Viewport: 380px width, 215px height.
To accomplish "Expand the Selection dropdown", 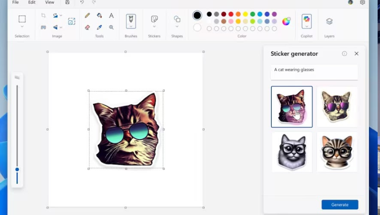I will pyautogui.click(x=22, y=27).
